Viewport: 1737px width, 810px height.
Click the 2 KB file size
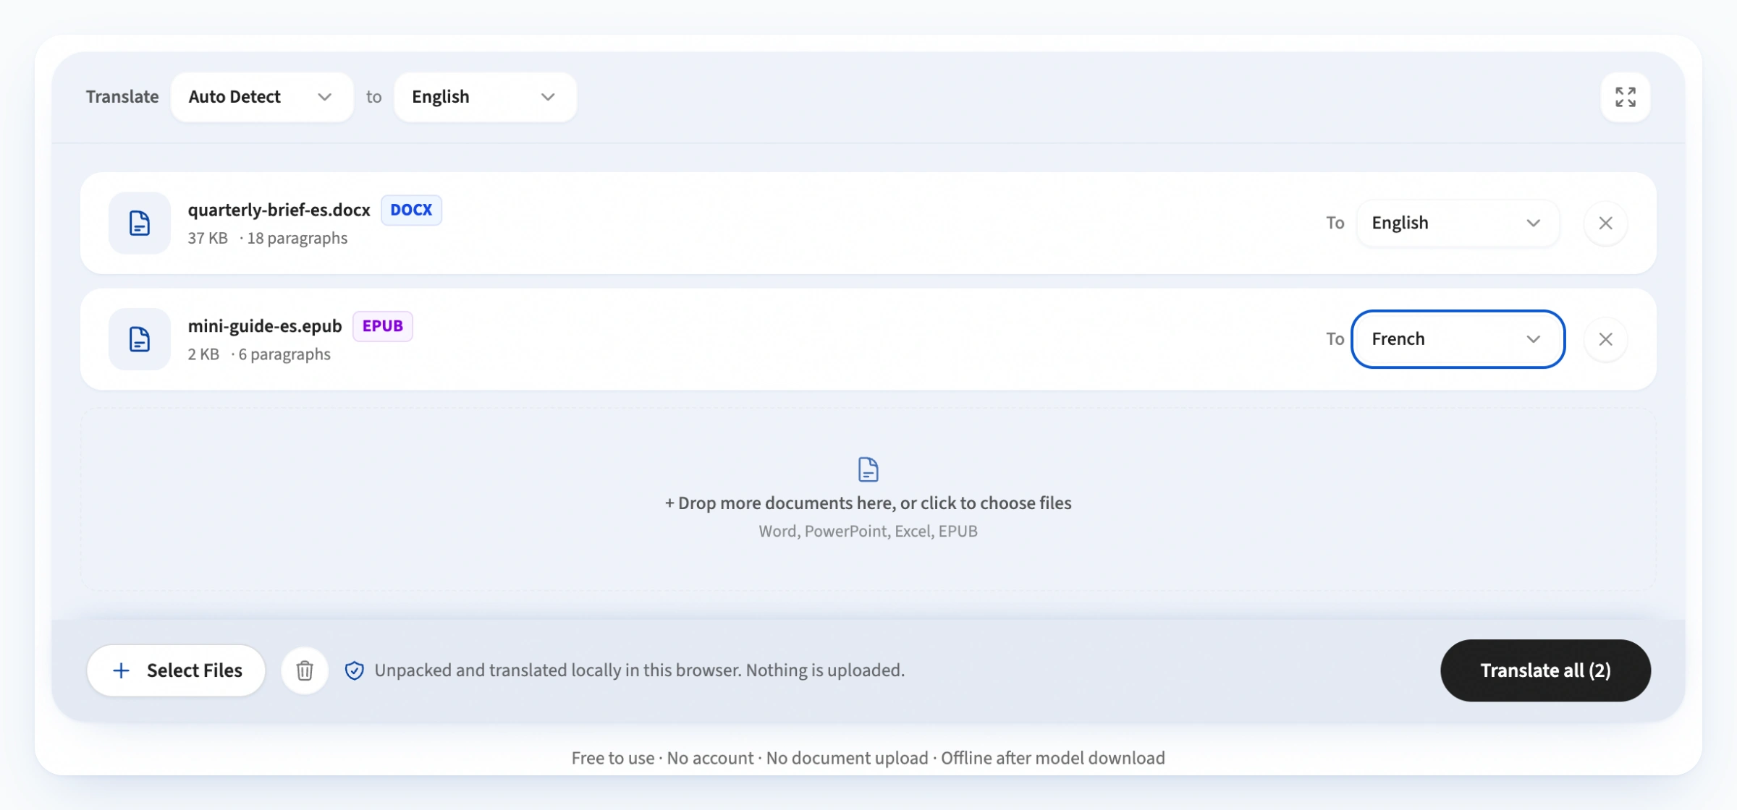(203, 354)
